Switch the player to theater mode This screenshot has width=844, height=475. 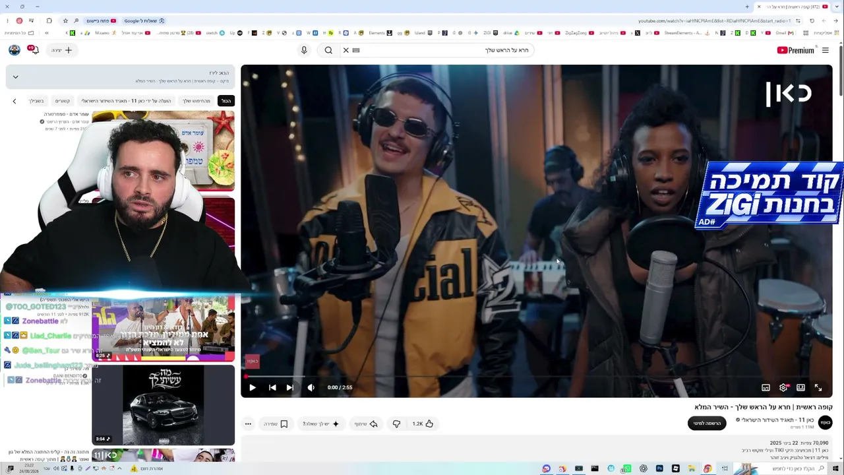click(x=800, y=388)
